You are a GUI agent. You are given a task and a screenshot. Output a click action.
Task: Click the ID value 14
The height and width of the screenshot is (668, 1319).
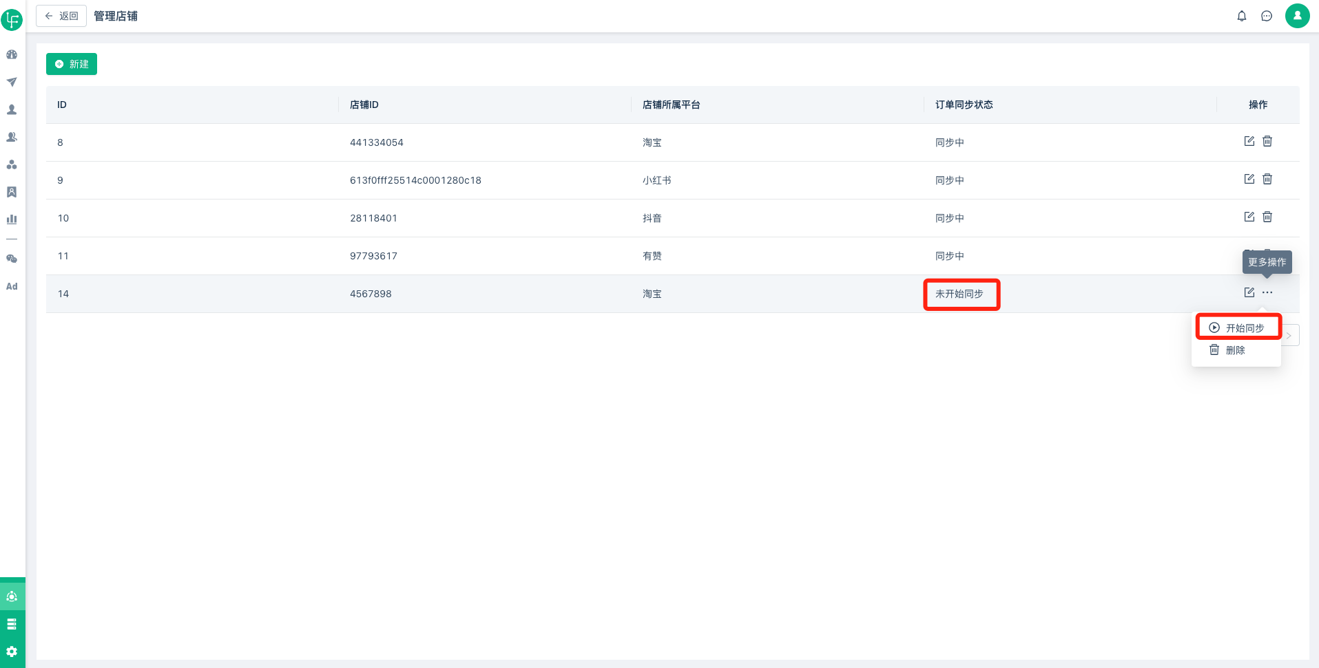point(63,294)
